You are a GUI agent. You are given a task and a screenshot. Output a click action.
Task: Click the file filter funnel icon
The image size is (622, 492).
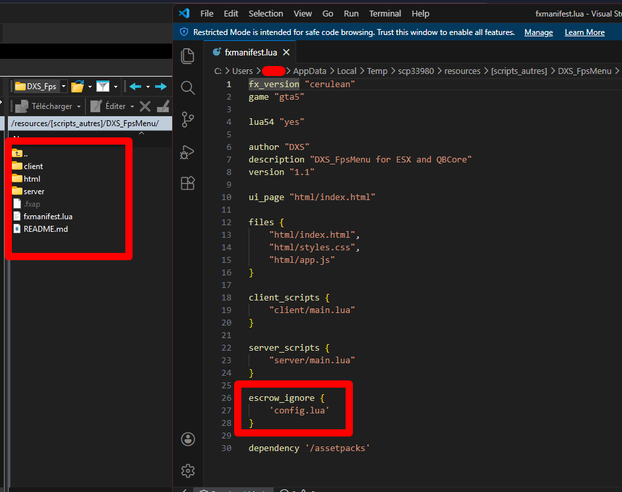click(x=103, y=86)
